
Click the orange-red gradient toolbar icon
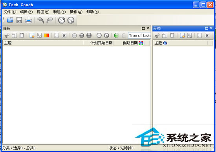coord(47,36)
